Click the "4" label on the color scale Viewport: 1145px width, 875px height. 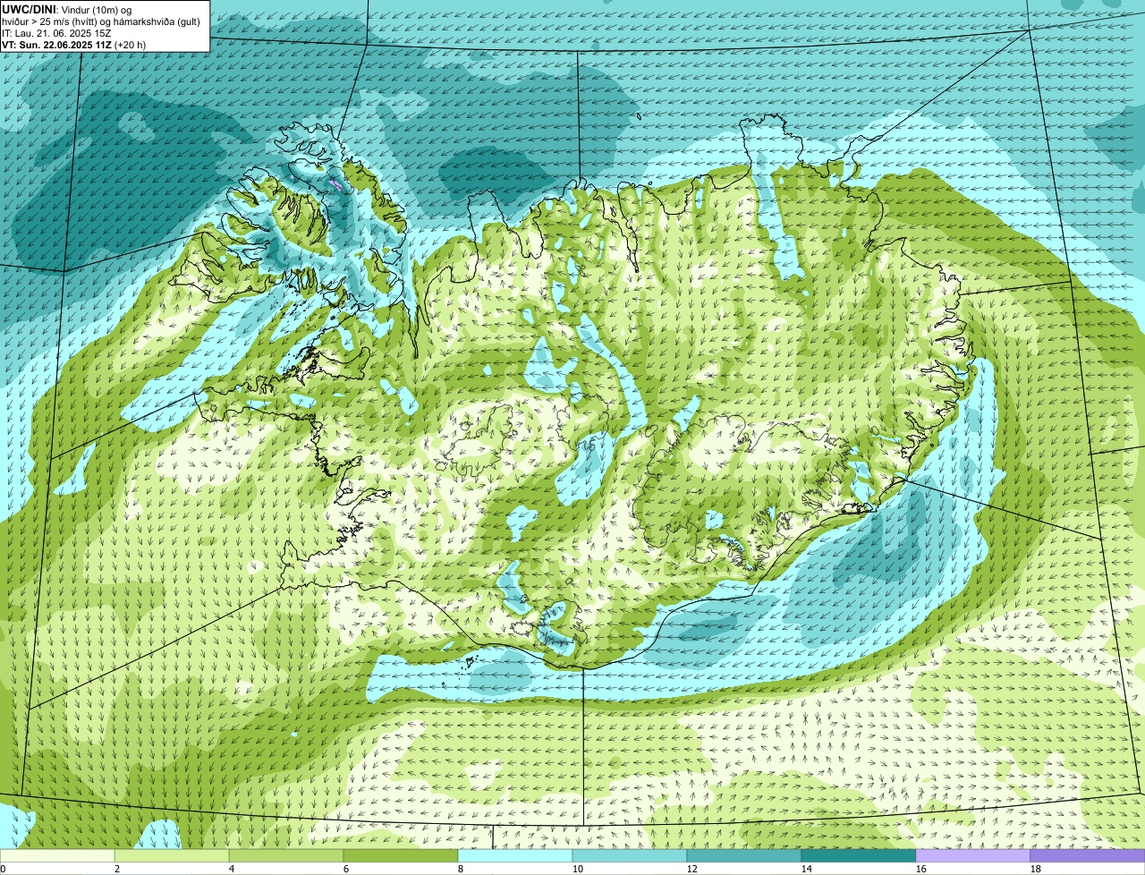point(232,869)
